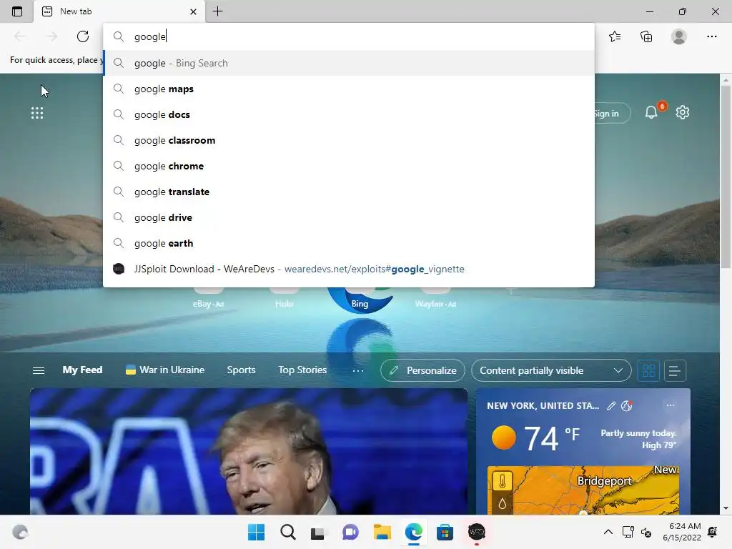Viewport: 732px width, 549px height.
Task: Select the Sports feed tab
Action: tap(241, 370)
